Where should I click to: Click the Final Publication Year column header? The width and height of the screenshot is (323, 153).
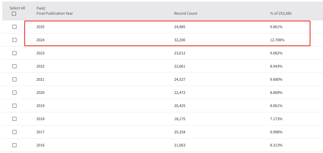55,13
